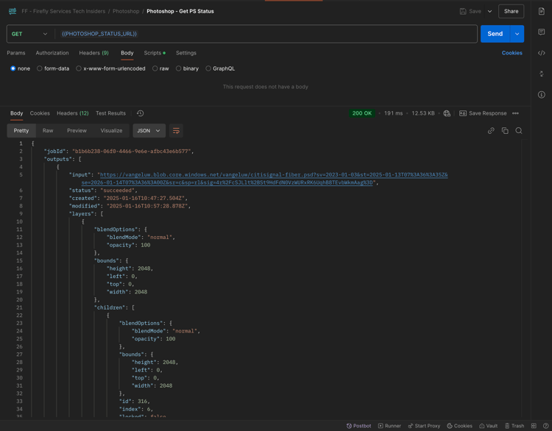Click the Save button
Screen dimensions: 552x431
click(470, 11)
